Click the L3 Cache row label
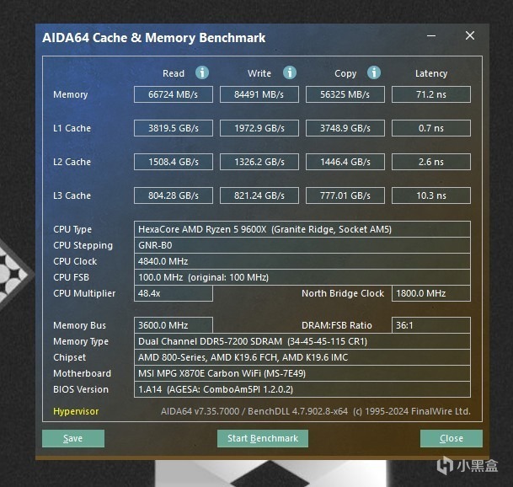This screenshot has height=487, width=513. (72, 195)
